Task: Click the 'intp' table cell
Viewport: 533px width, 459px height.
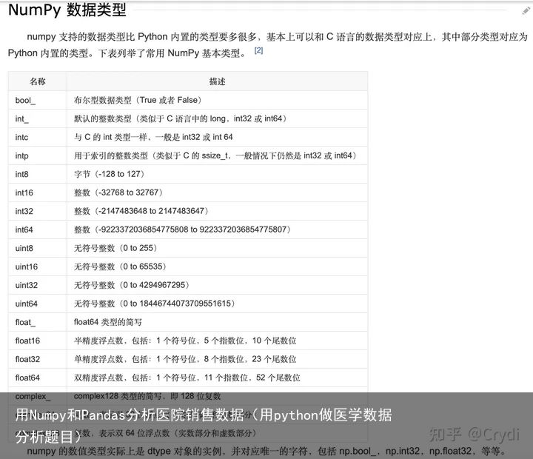Action: (x=38, y=155)
